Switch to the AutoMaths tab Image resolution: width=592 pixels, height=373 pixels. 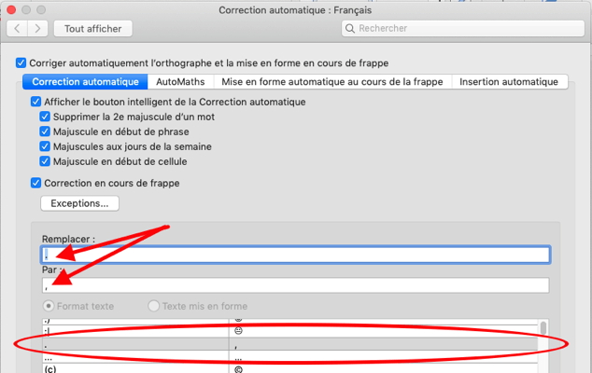click(x=180, y=82)
